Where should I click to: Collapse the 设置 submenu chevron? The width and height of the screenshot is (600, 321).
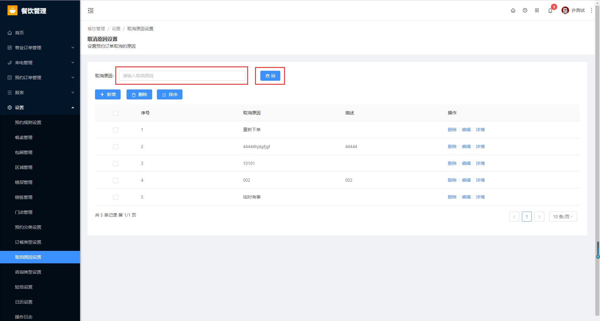pos(73,108)
